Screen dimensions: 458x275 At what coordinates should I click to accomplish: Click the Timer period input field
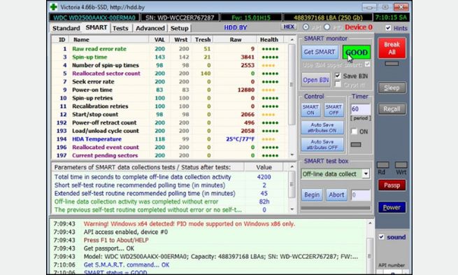coord(361,109)
